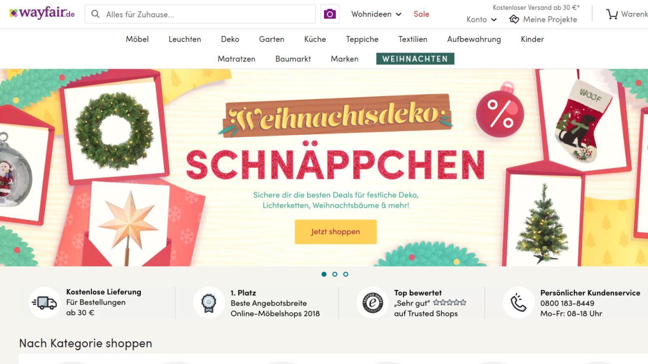Click the purple camera image search icon

click(x=330, y=14)
